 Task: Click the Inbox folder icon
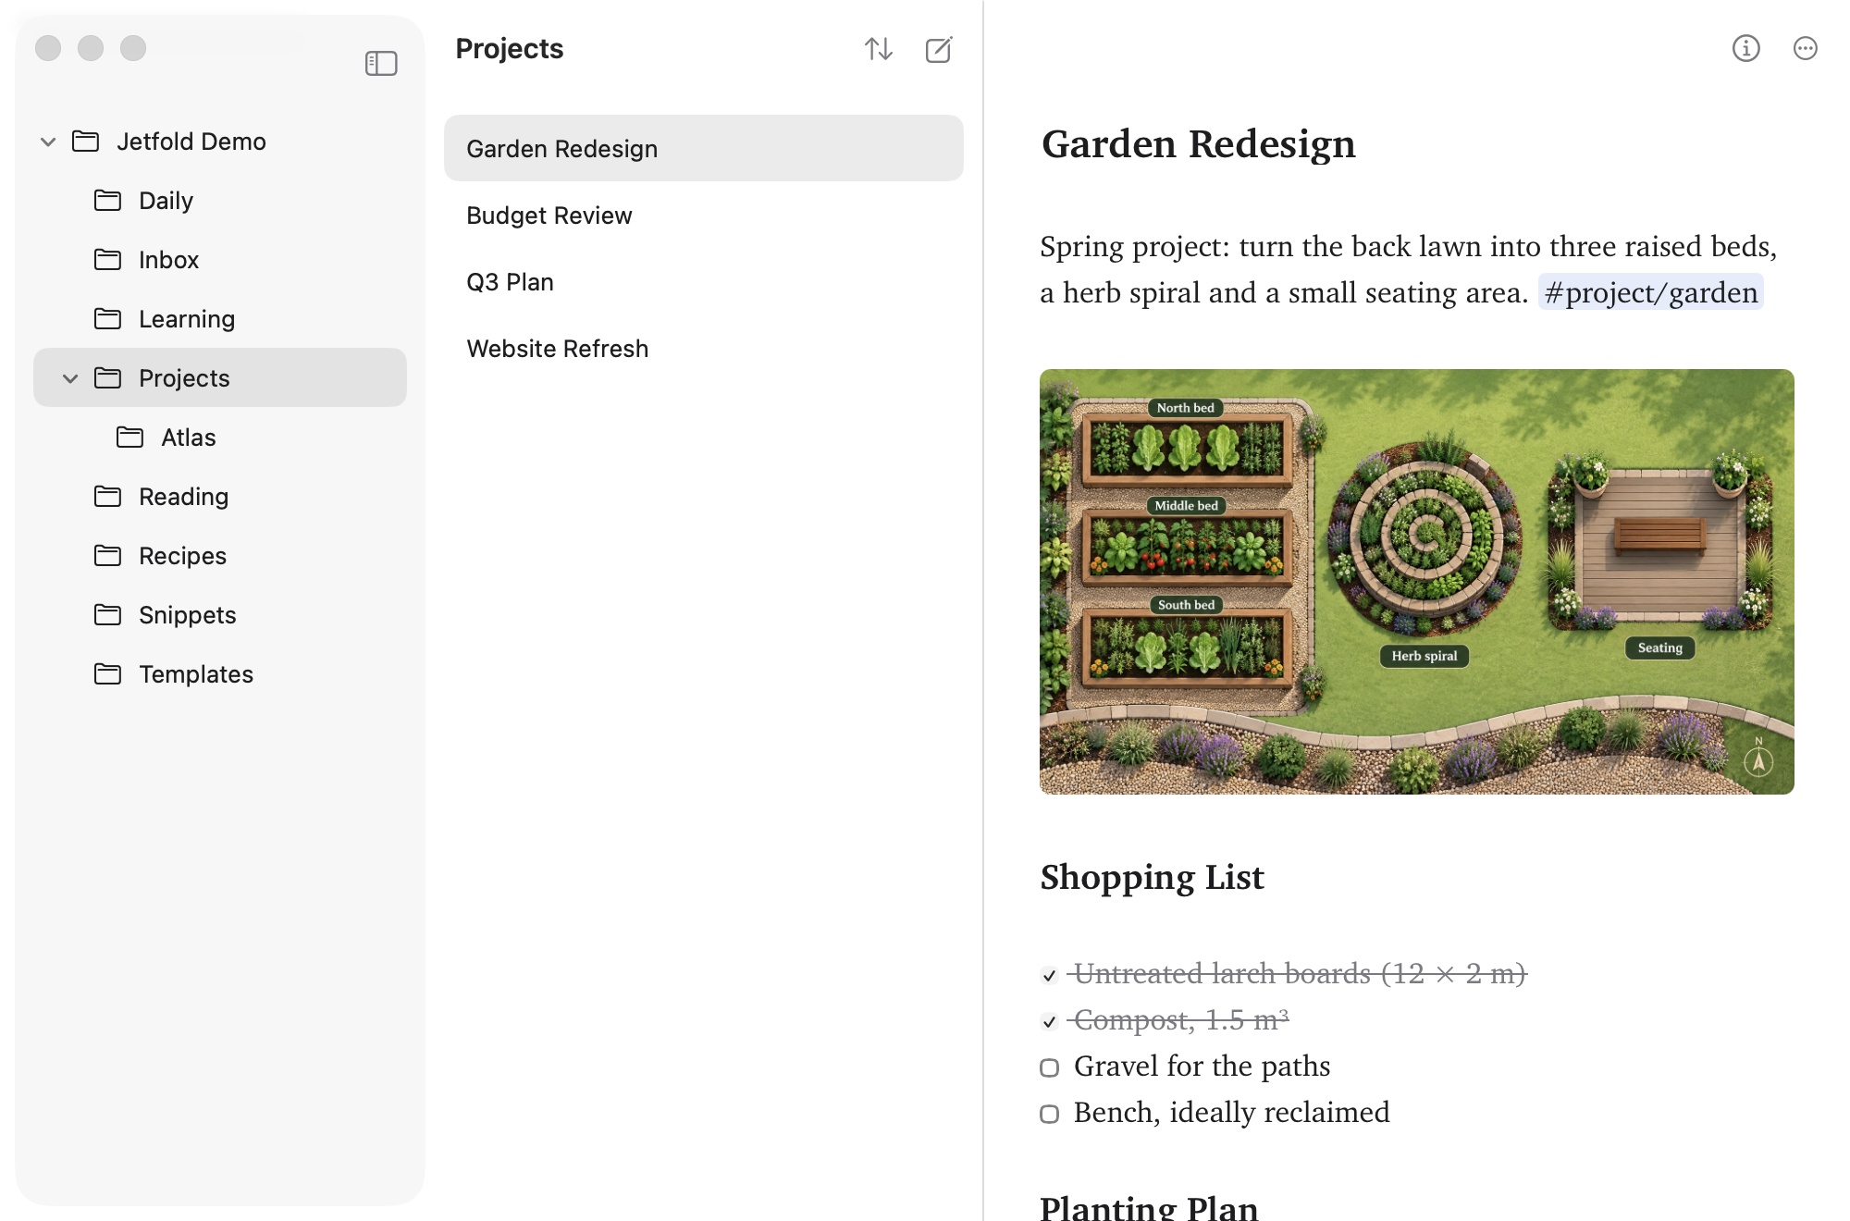coord(108,259)
